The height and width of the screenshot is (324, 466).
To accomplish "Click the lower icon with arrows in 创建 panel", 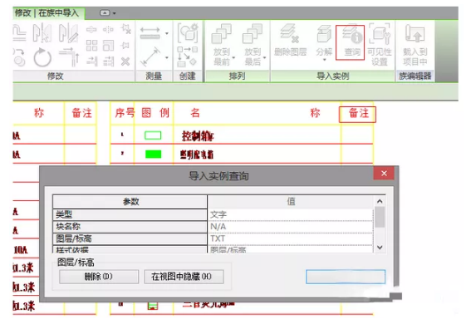I will tap(187, 56).
